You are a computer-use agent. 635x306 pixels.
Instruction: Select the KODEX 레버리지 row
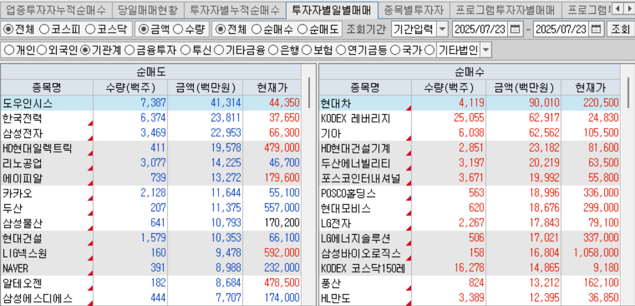click(469, 118)
